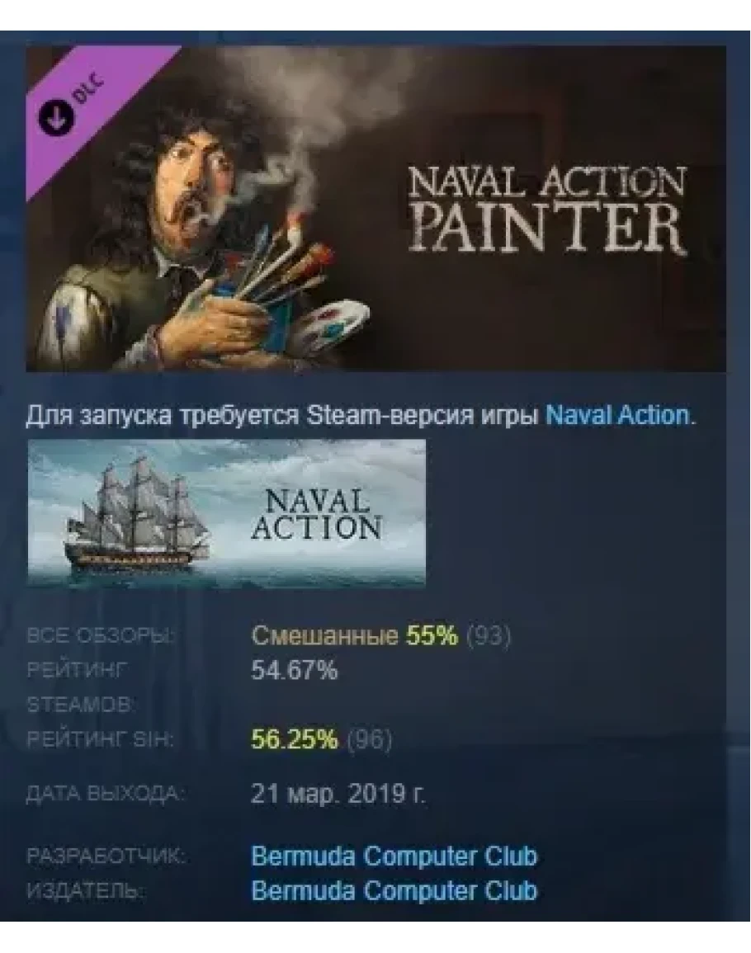The height and width of the screenshot is (953, 751).
Task: Click the ДАТА ВЫХОДА label
Action: pos(105,794)
